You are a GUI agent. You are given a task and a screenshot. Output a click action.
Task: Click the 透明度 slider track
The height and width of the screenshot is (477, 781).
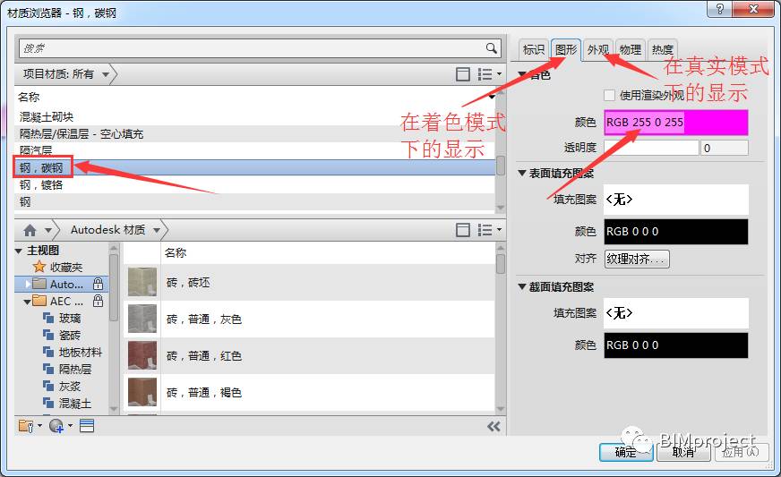(651, 148)
